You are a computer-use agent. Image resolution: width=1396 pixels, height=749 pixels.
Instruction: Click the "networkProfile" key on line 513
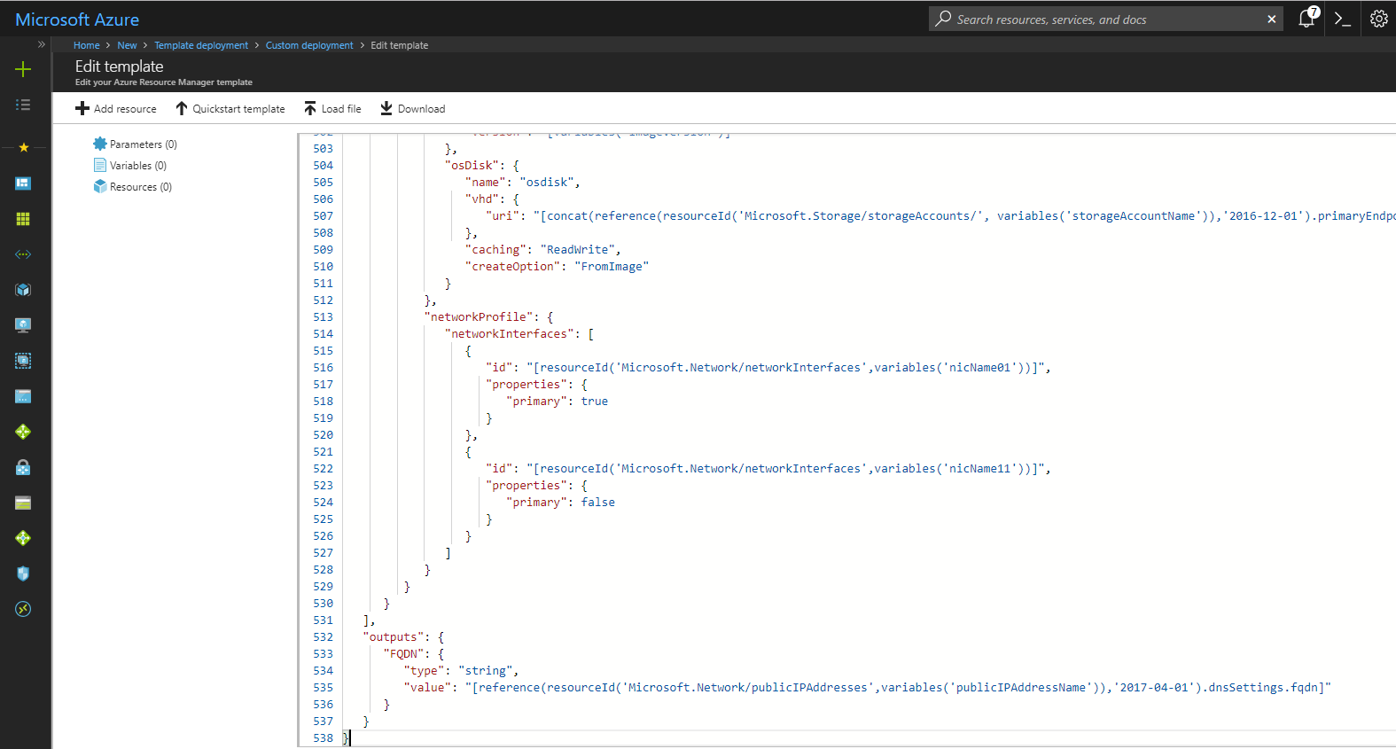(479, 317)
